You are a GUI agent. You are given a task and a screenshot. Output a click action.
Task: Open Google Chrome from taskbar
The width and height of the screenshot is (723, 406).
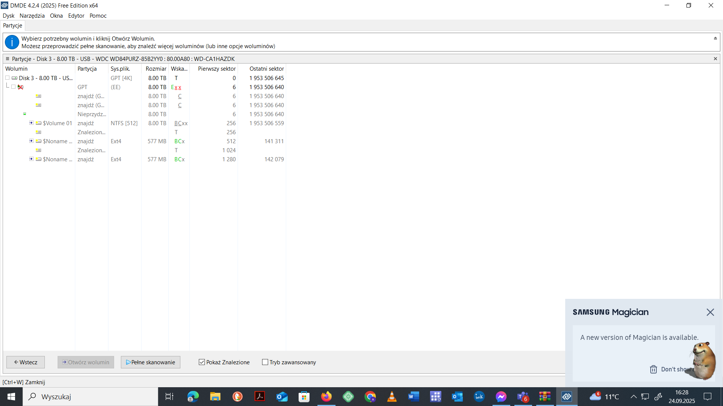click(x=370, y=397)
